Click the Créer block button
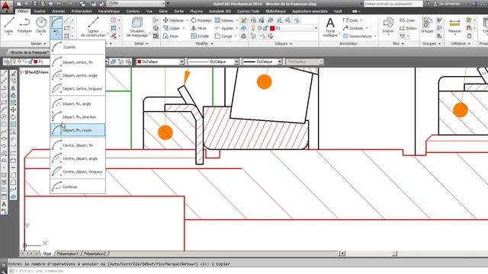Screen dimensions: 488x274 [x=407, y=21]
